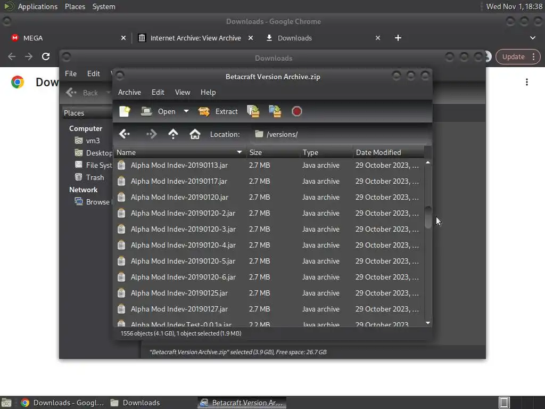Go to next visited location in the archive
Viewport: 545px width, 409px height.
point(152,134)
